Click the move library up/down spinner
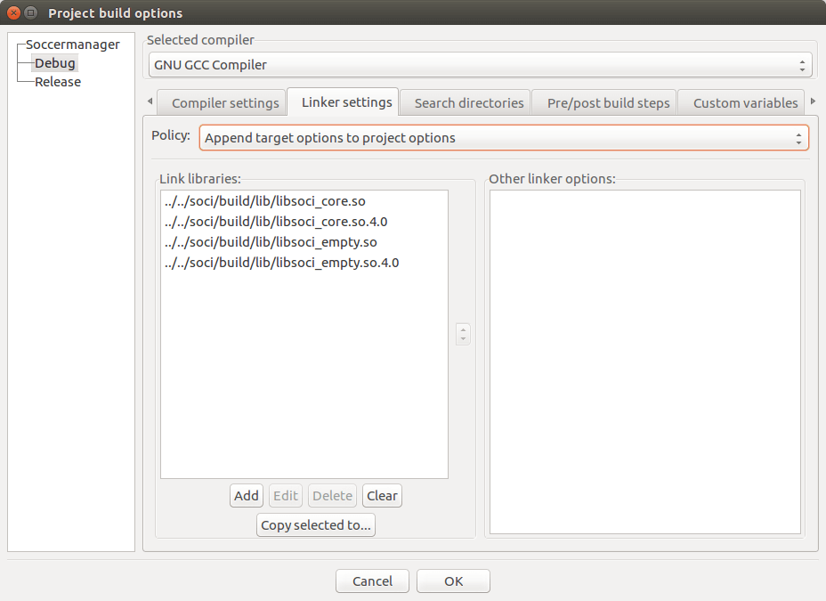The image size is (826, 601). coord(463,334)
